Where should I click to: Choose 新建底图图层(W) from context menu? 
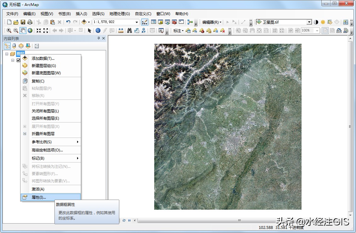[51, 73]
